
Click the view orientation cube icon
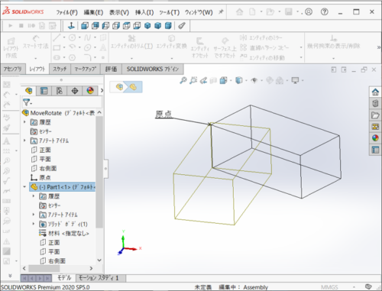pyautogui.click(x=239, y=80)
